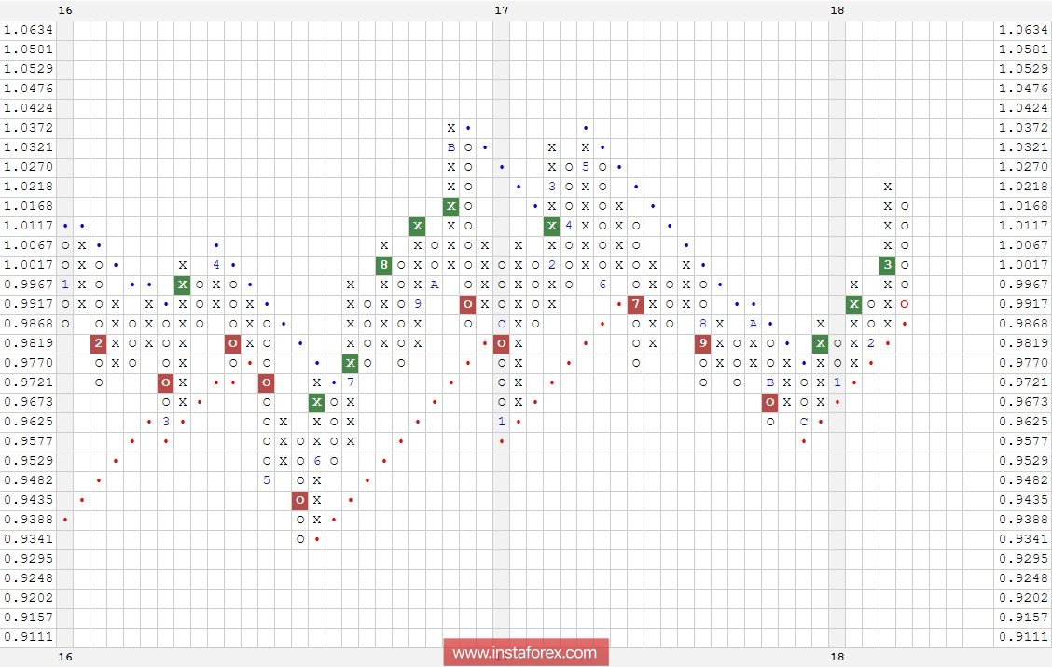Select the 0.9202 left-axis label

click(x=28, y=598)
